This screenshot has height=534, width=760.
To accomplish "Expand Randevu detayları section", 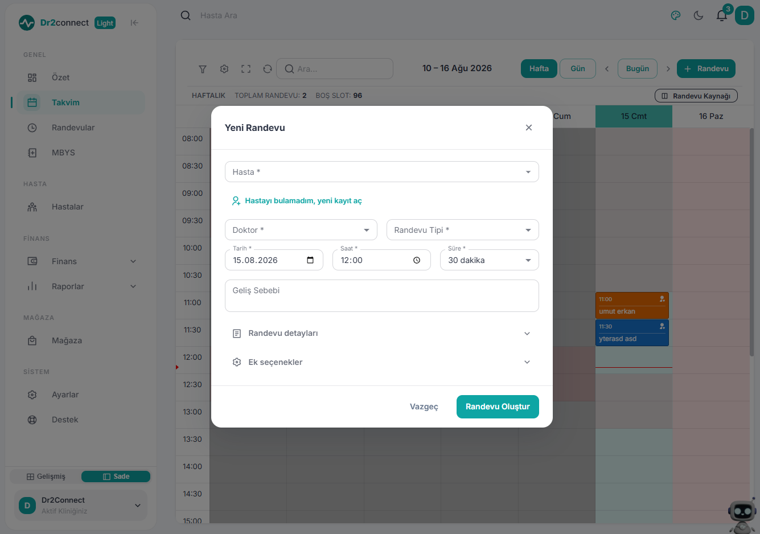I will [382, 334].
